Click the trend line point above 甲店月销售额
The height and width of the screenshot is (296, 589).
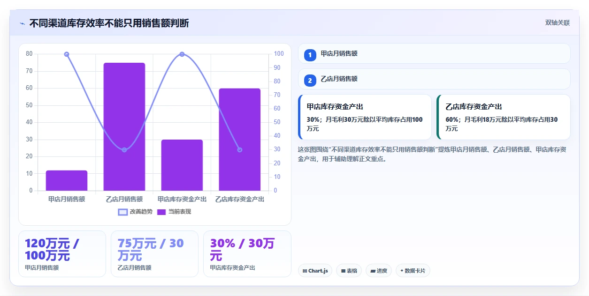pyautogui.click(x=67, y=54)
